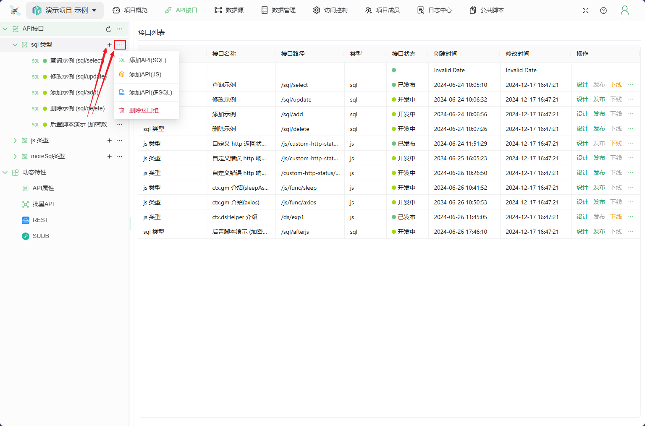The image size is (645, 426).
Task: Click the plus icon on sql 类型 group
Action: [110, 45]
